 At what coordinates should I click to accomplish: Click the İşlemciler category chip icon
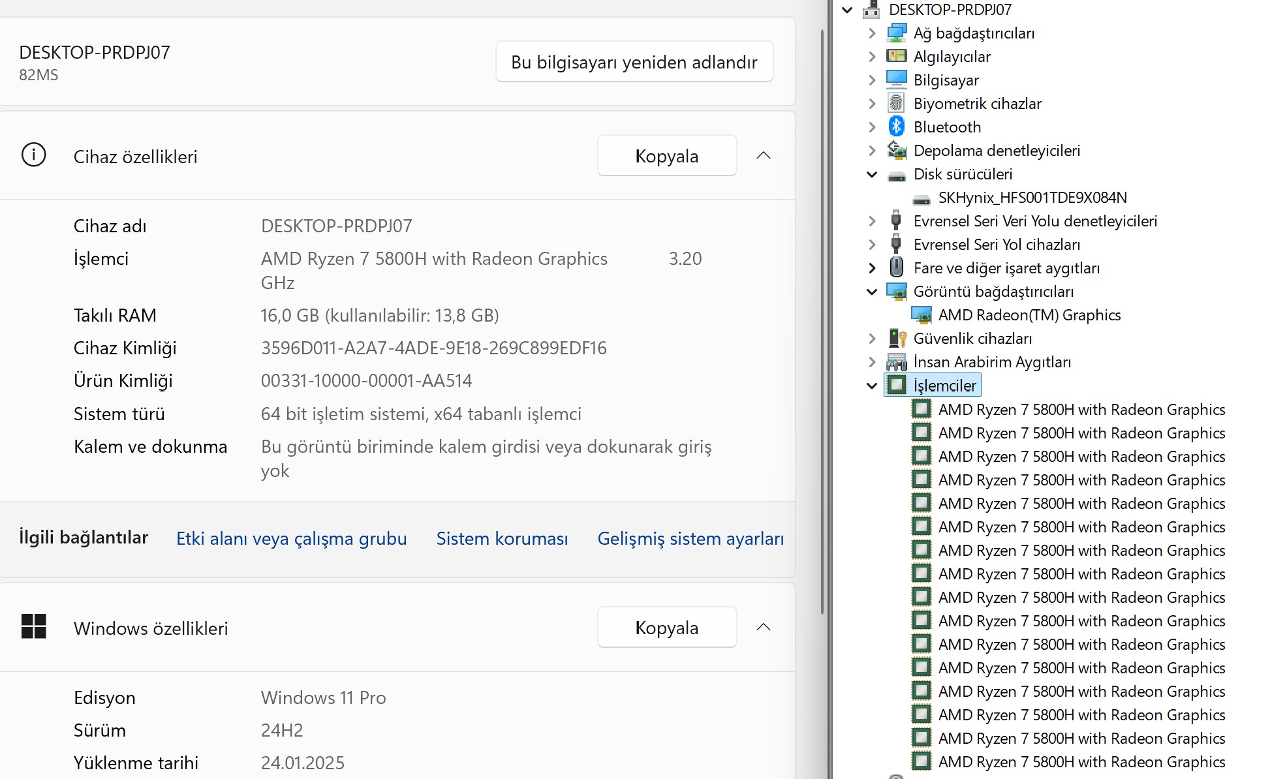[x=897, y=385]
